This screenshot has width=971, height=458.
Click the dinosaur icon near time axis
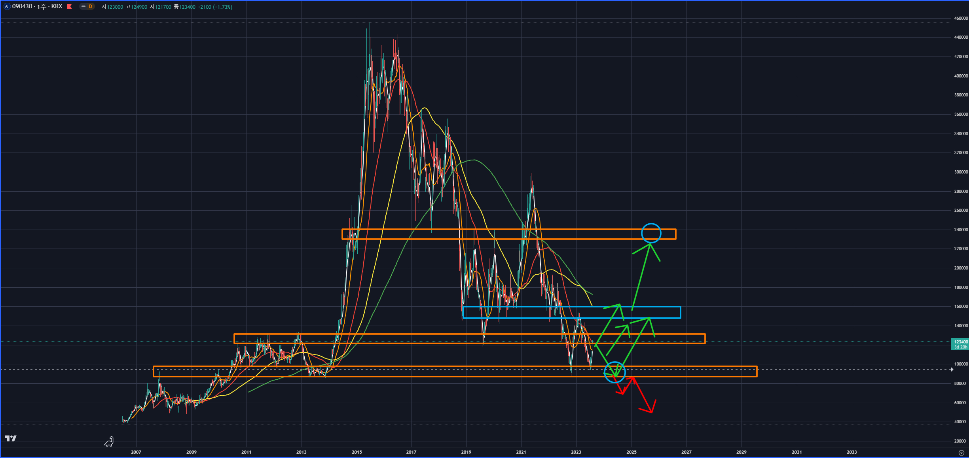click(x=109, y=442)
